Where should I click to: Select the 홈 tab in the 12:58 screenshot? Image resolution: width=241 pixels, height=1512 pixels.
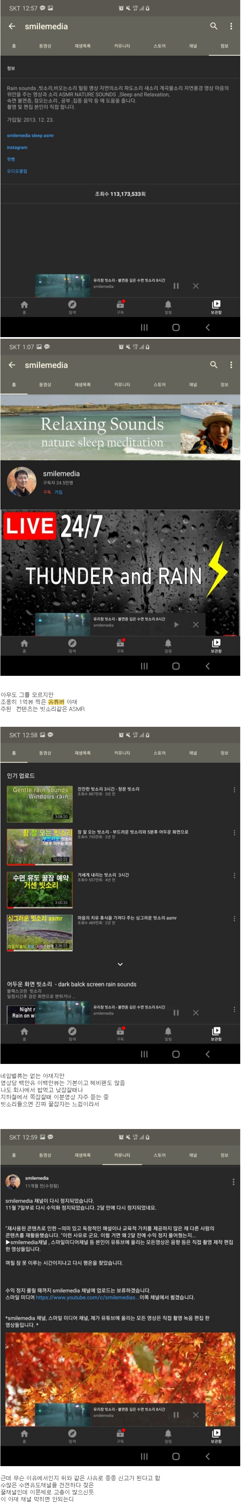[13, 753]
